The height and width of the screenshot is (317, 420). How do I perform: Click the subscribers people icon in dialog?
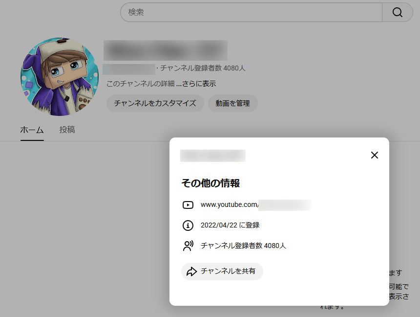188,246
